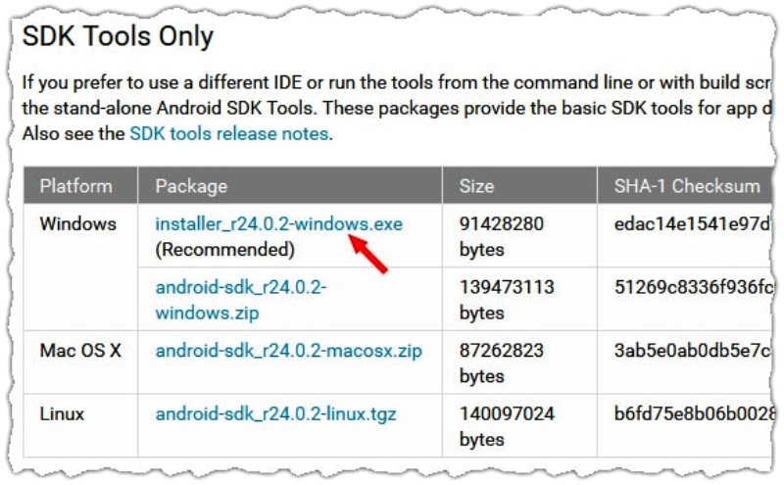The image size is (784, 485).
Task: Click the SHA-1 Checksum column header
Action: [x=687, y=186]
